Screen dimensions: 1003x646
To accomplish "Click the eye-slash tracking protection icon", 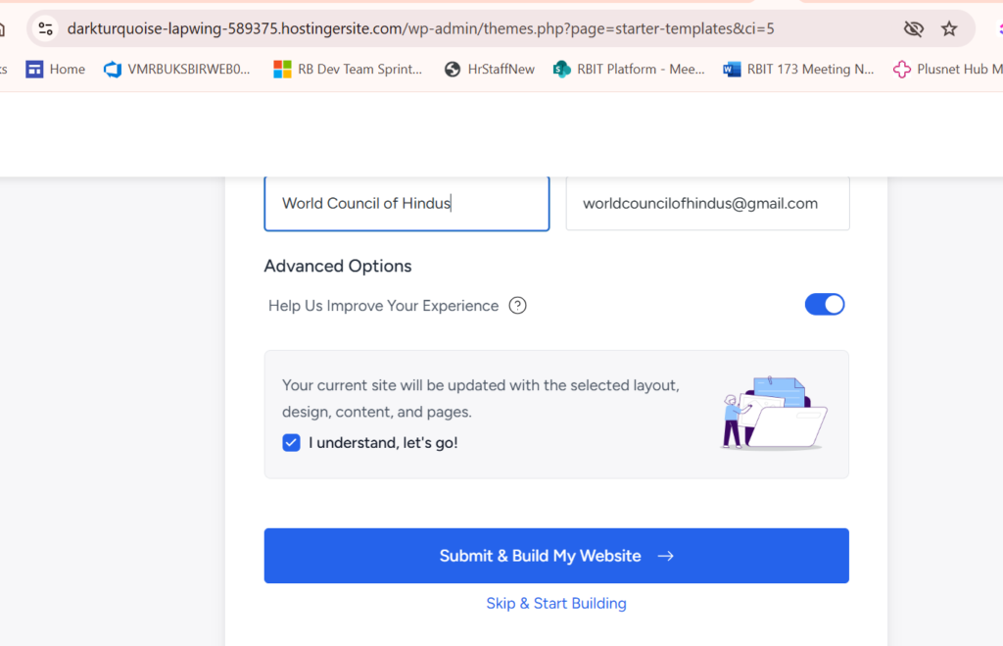I will pyautogui.click(x=913, y=28).
